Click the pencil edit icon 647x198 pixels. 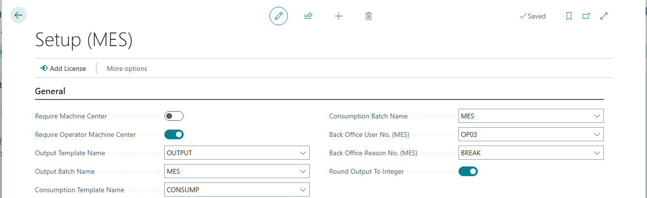tap(279, 16)
